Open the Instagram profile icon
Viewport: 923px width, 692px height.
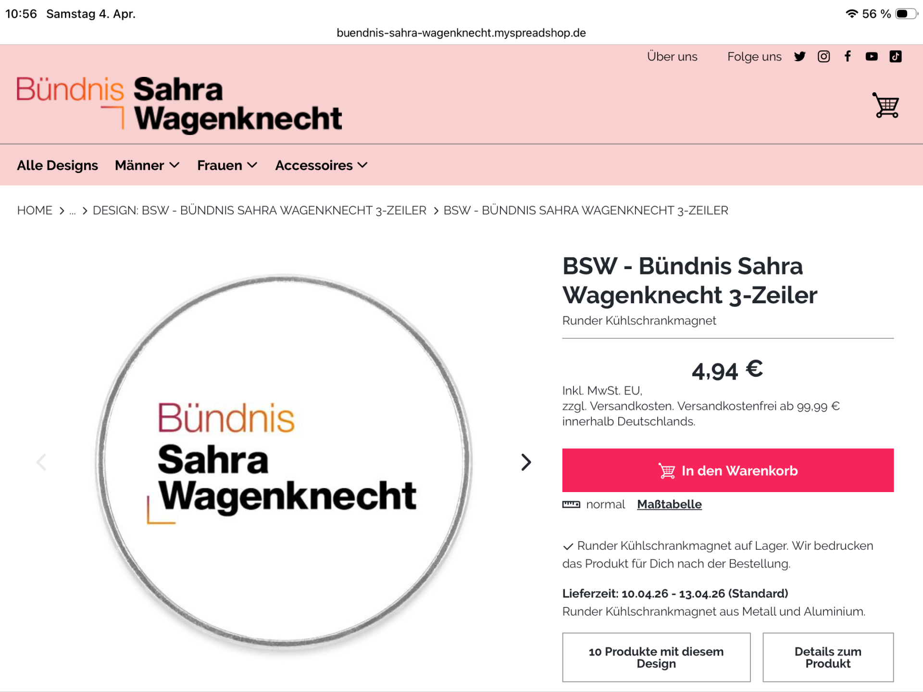tap(823, 57)
